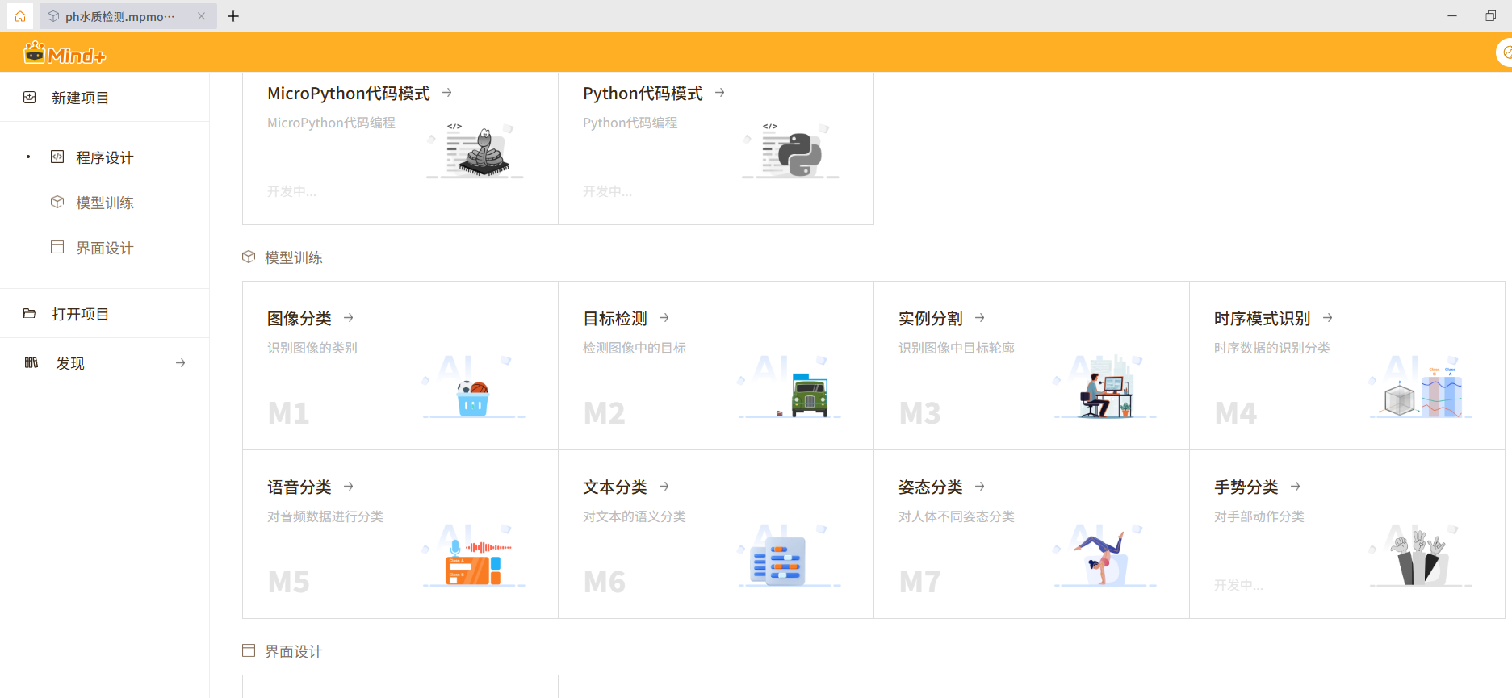This screenshot has width=1512, height=698.
Task: Click the 模型训练 cube icon in sidebar
Action: click(x=57, y=202)
